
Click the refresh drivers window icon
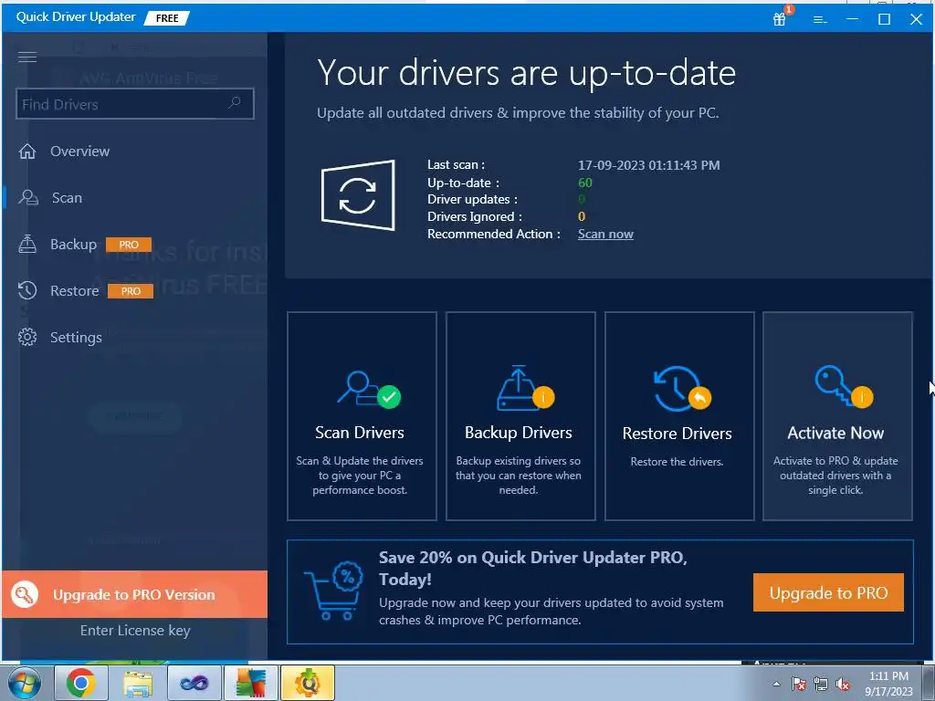pos(358,195)
